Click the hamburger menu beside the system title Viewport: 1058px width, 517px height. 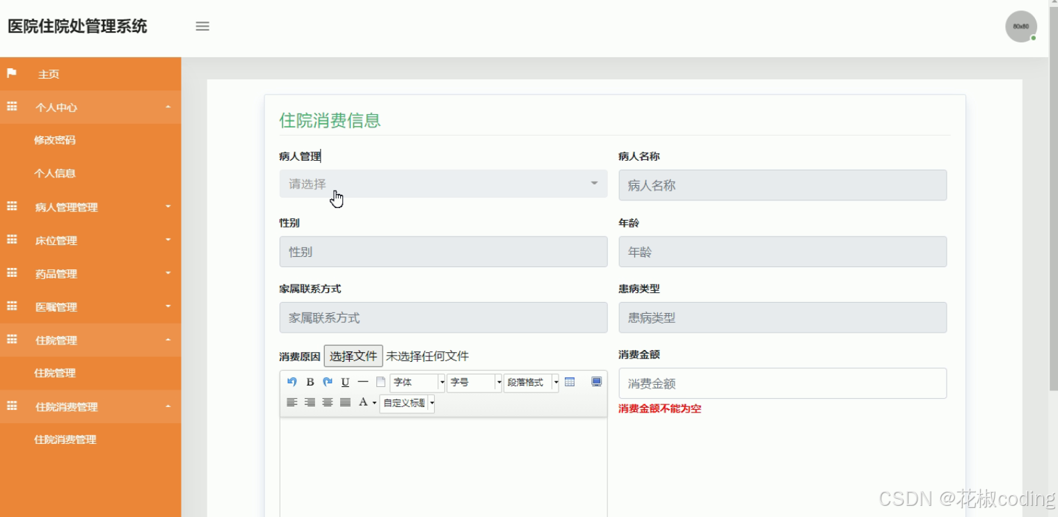coord(202,26)
